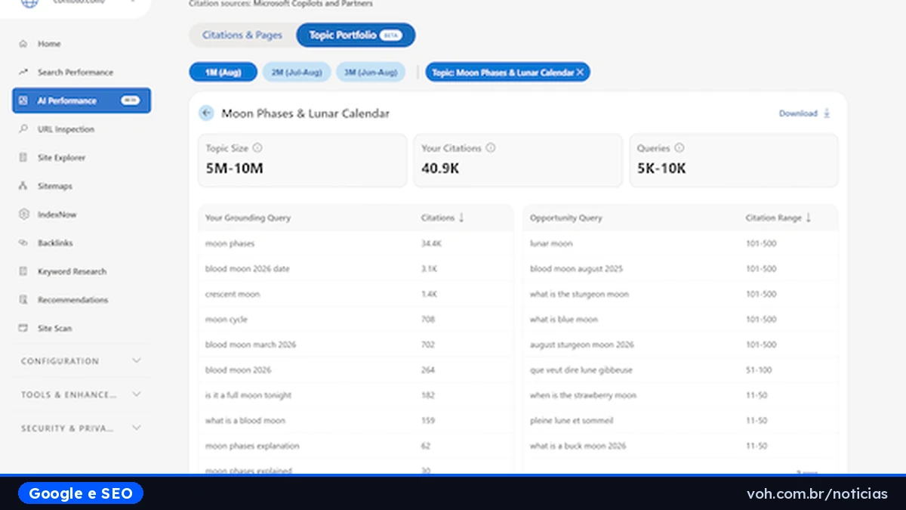The height and width of the screenshot is (510, 906).
Task: Show the Queries info icon
Action: click(x=679, y=148)
